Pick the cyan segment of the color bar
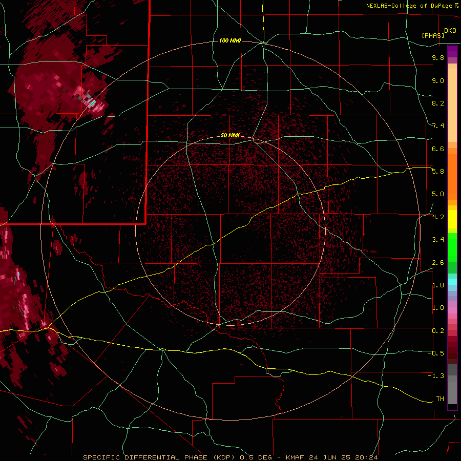Image resolution: width=461 pixels, height=461 pixels. (x=452, y=282)
